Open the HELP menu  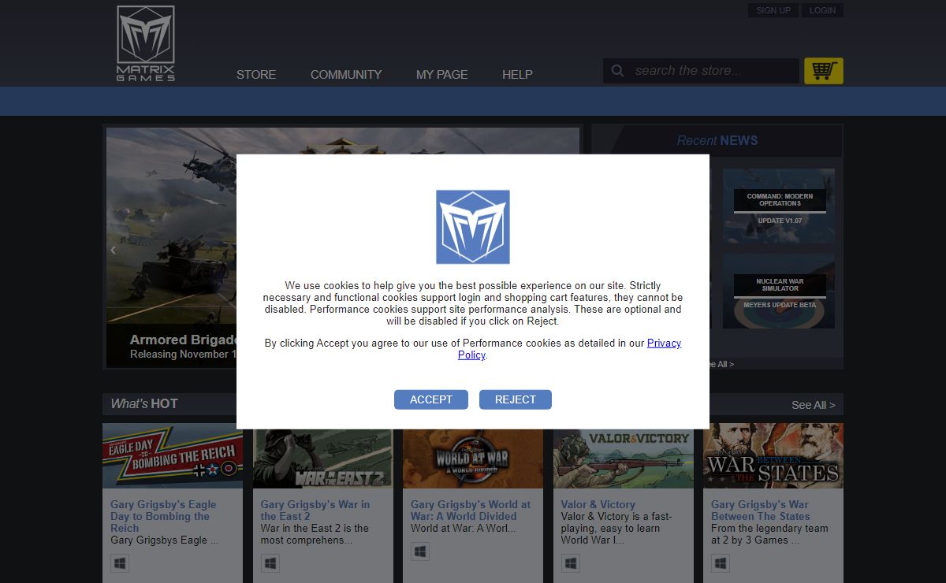pyautogui.click(x=517, y=74)
